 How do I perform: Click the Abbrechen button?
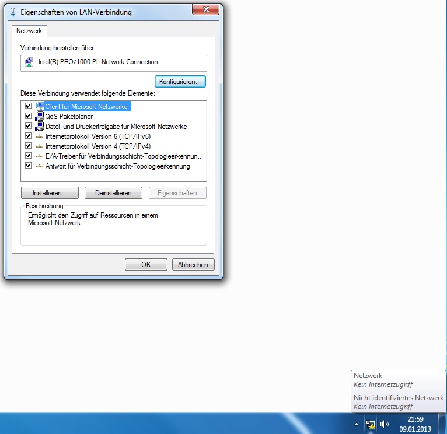(x=193, y=265)
